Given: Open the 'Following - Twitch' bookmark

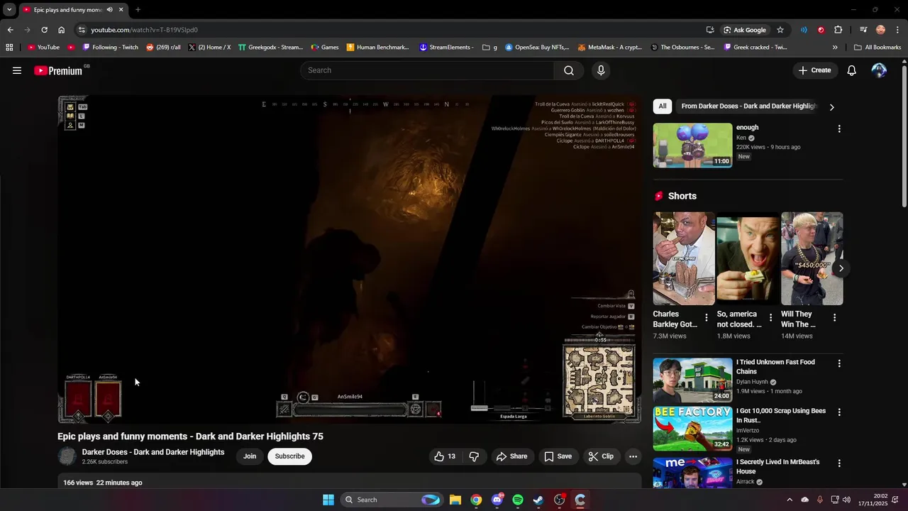Looking at the screenshot, I should 110,48.
